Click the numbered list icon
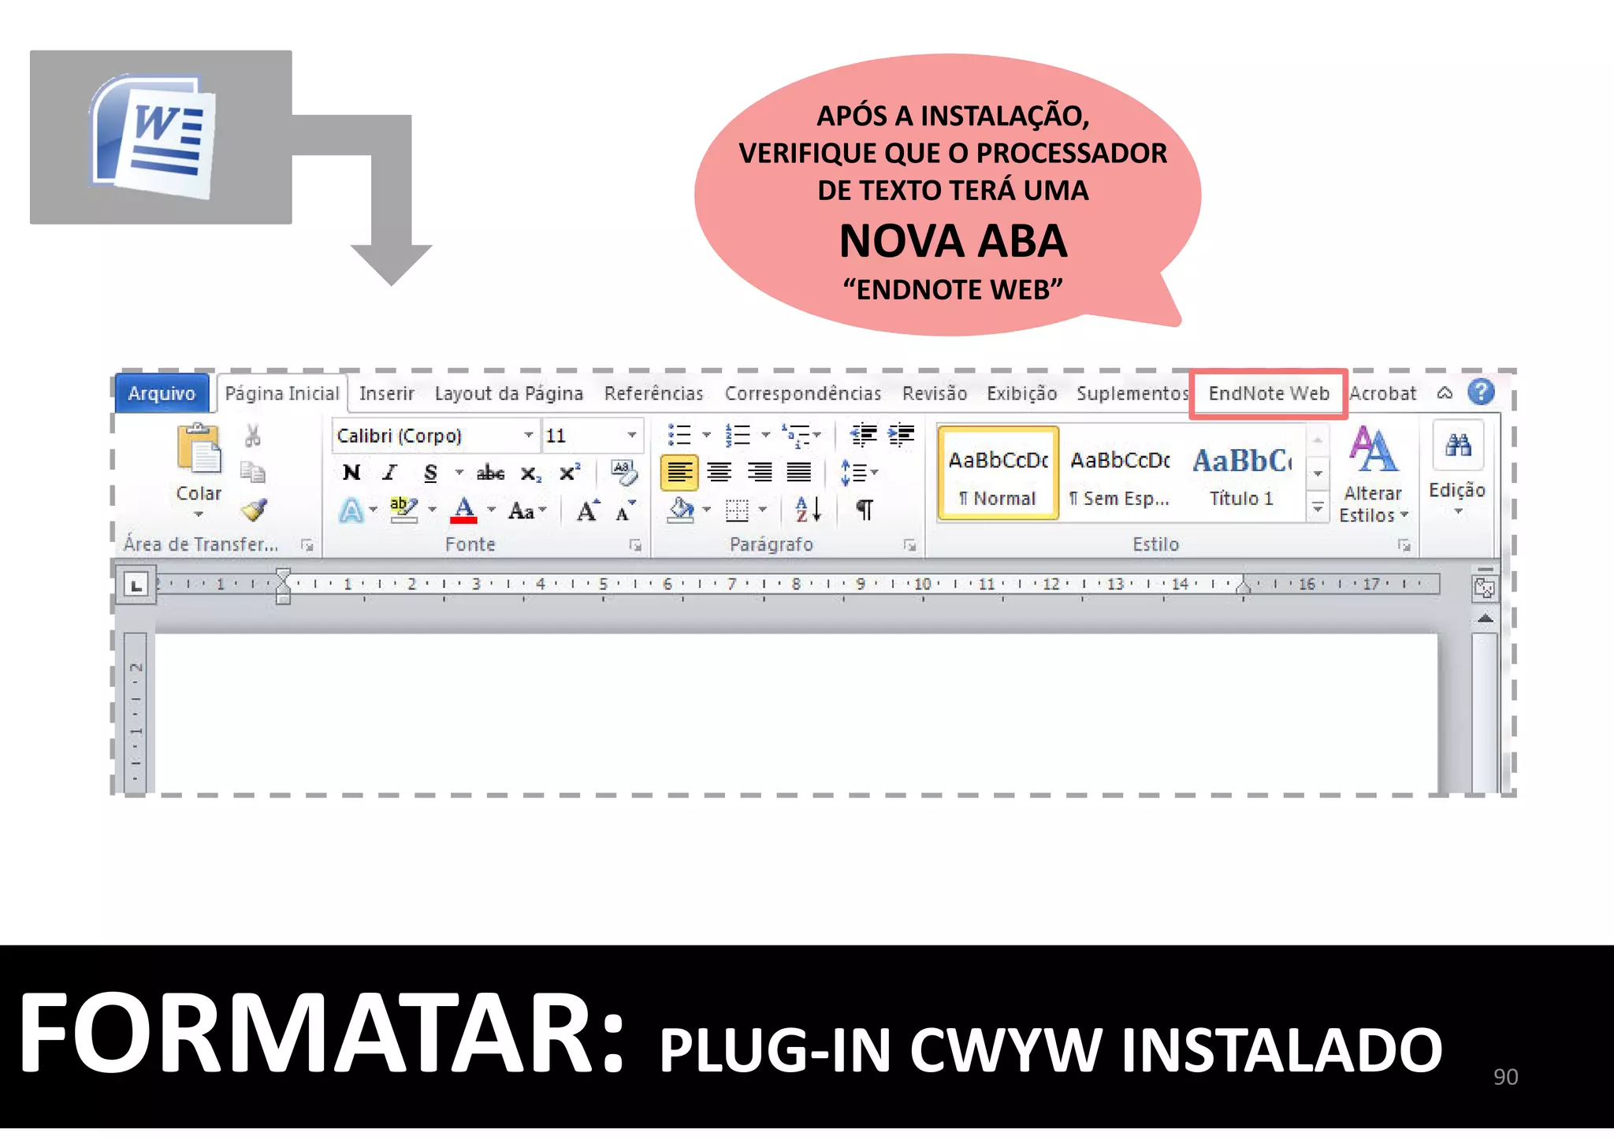Viewport: 1614px width, 1140px height. pos(738,435)
